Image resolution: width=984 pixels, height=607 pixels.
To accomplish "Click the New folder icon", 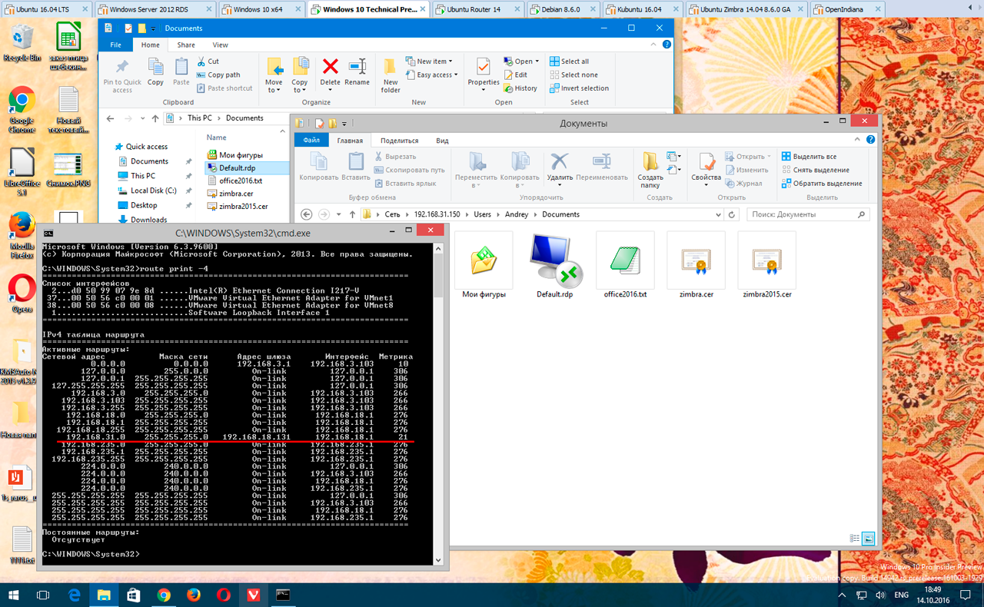I will [x=391, y=75].
